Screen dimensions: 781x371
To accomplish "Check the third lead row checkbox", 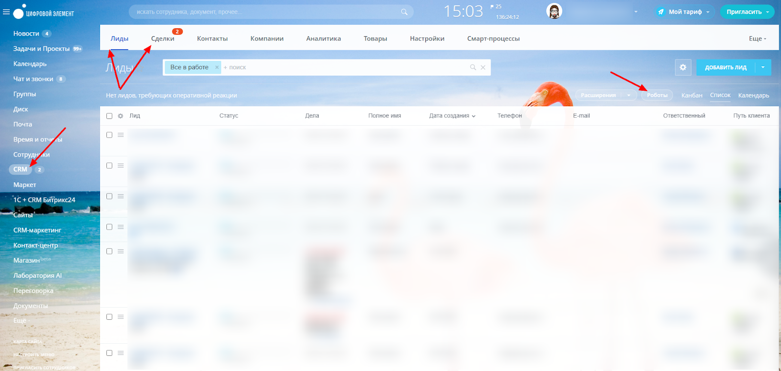I will pos(109,196).
